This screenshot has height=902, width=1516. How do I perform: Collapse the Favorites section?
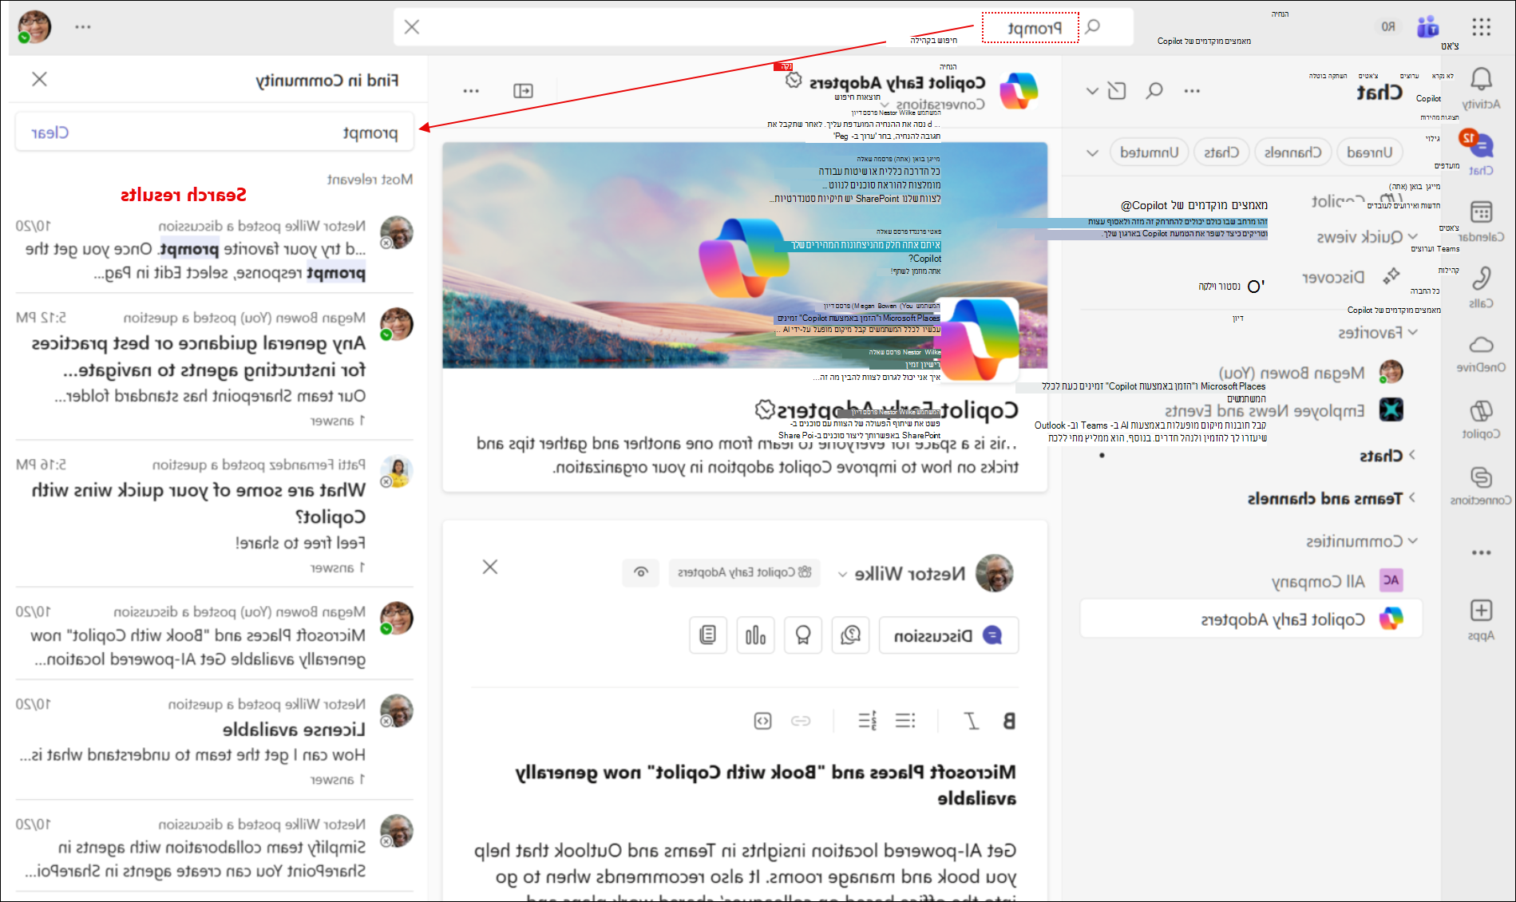tap(1413, 332)
